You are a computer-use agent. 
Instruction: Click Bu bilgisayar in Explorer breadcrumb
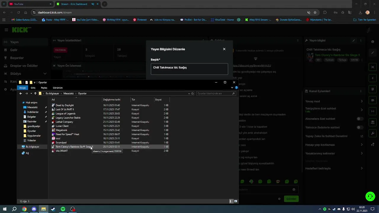click(x=52, y=93)
